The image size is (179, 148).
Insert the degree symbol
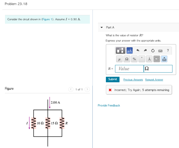142,59
